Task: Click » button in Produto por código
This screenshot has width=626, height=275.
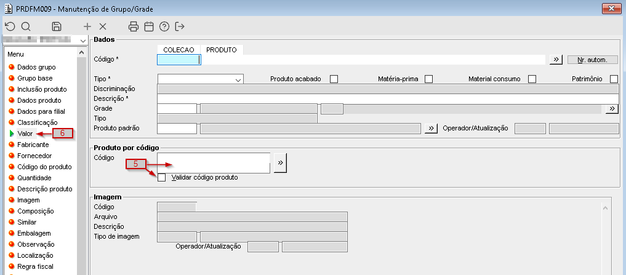Action: point(280,163)
